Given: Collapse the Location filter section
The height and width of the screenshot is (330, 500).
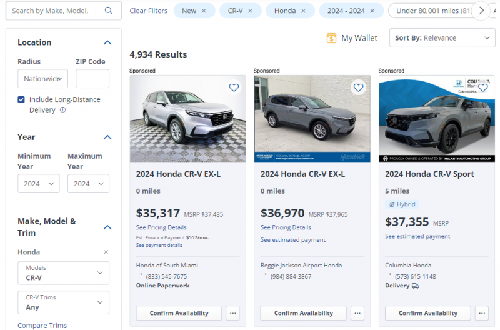Looking at the screenshot, I should point(107,42).
